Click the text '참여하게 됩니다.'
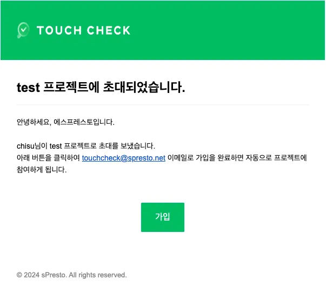 (x=42, y=170)
